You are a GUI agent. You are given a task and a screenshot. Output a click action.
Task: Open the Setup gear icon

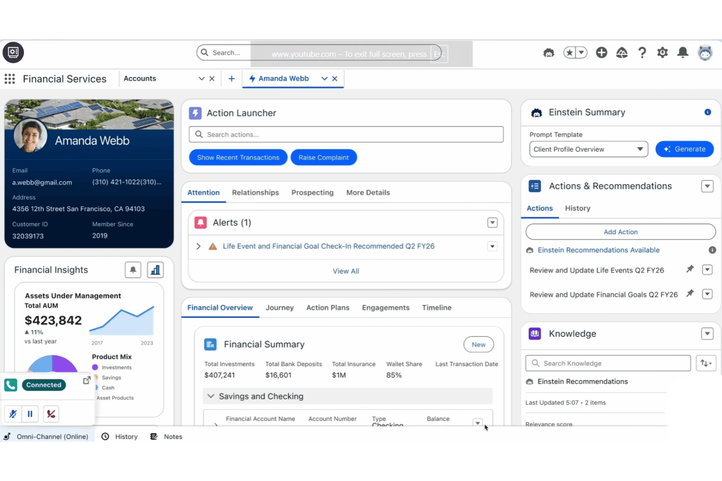pos(662,53)
